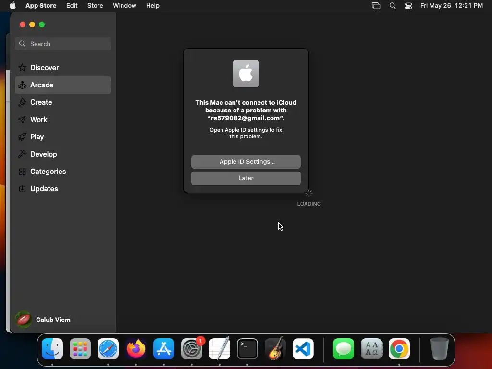
Task: Open the Trash in the Dock
Action: click(439, 349)
